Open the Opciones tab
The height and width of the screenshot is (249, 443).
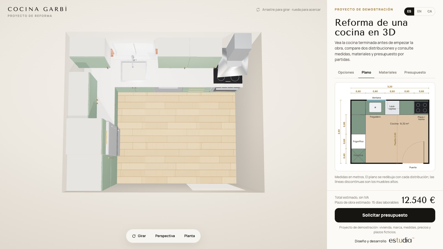pyautogui.click(x=346, y=72)
